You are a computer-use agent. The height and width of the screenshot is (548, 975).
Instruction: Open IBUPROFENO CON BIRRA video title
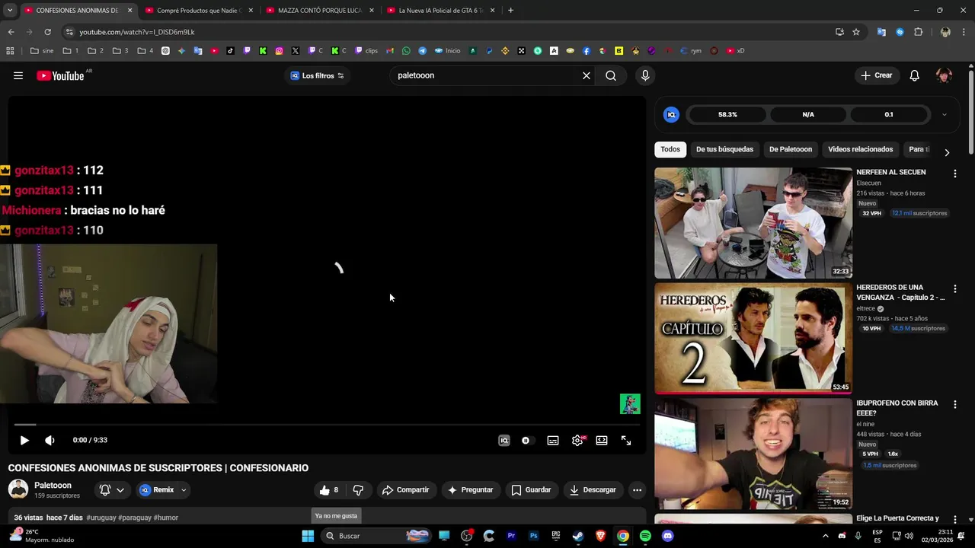pyautogui.click(x=897, y=408)
